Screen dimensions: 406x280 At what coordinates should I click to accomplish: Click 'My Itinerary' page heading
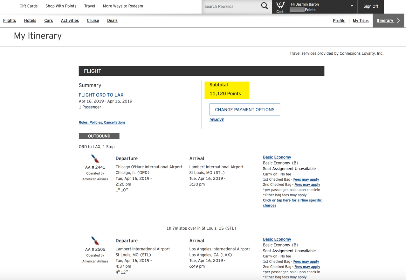coord(38,36)
